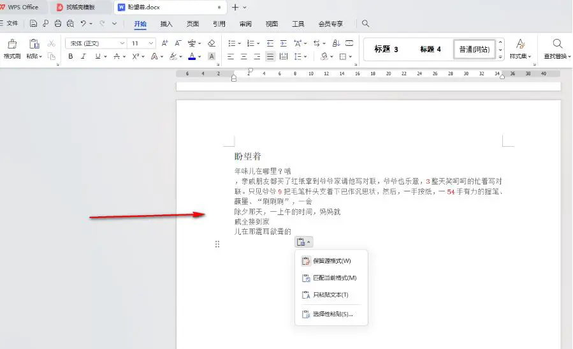Switch to the 页面 (Page) tab
The width and height of the screenshot is (573, 349).
point(192,24)
